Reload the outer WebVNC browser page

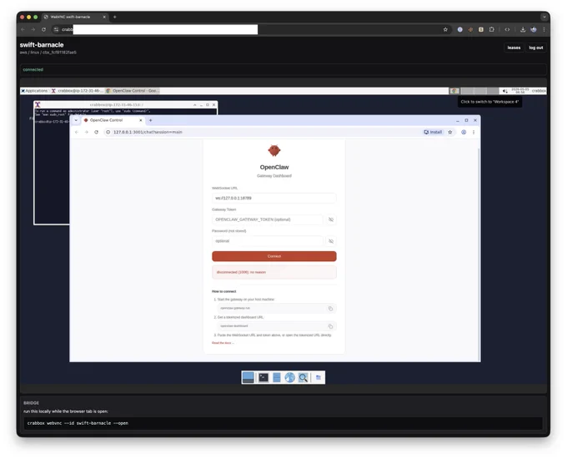point(43,30)
